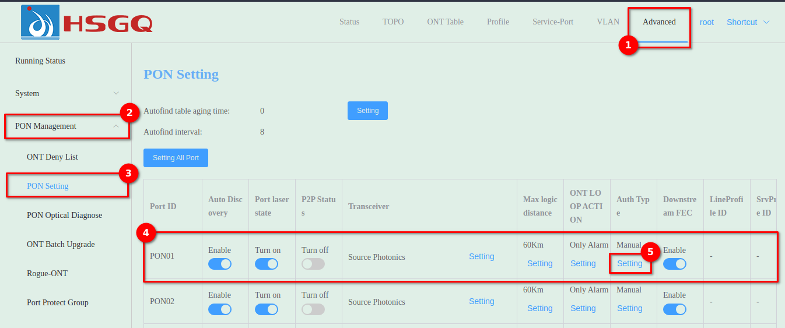This screenshot has height=328, width=785.
Task: Open PON01 Auth Type Setting link
Action: click(x=629, y=263)
